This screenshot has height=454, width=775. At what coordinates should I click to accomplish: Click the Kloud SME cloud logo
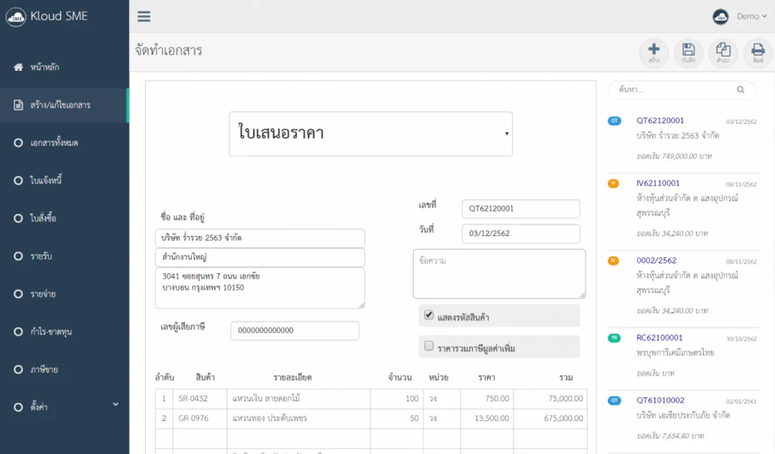click(16, 17)
